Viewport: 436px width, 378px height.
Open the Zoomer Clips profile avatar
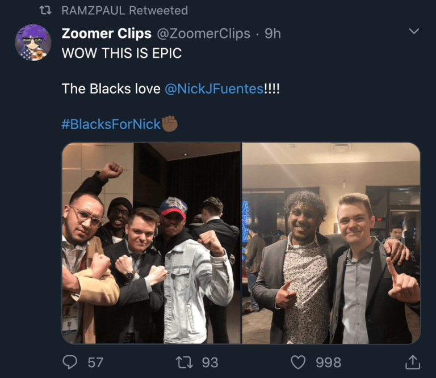tap(33, 43)
